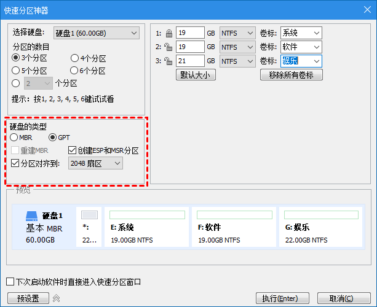Click the partition 1 size field
This screenshot has height=307, width=377.
coord(190,33)
